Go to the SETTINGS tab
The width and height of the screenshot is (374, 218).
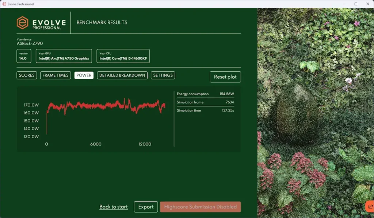tap(163, 75)
